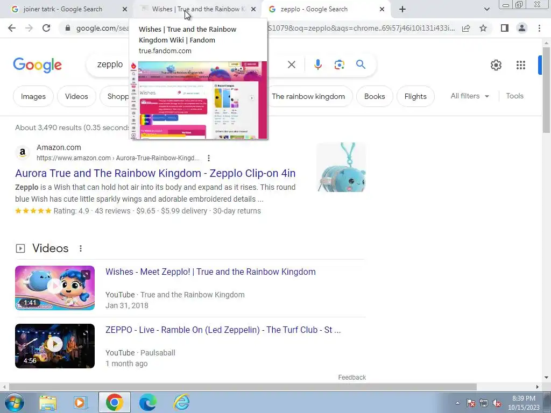Start voice search with the microphone
Screen dimensions: 551x413
(317, 65)
